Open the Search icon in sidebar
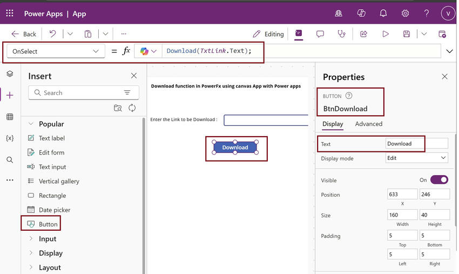The width and height of the screenshot is (459, 274). pyautogui.click(x=10, y=160)
